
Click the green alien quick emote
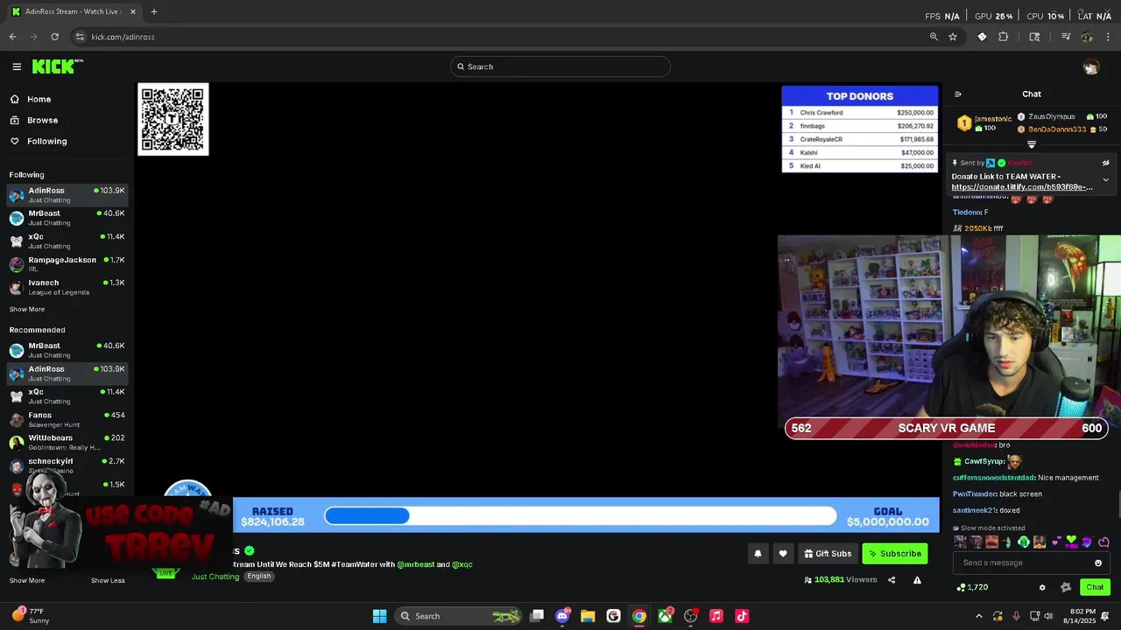[x=1023, y=542]
